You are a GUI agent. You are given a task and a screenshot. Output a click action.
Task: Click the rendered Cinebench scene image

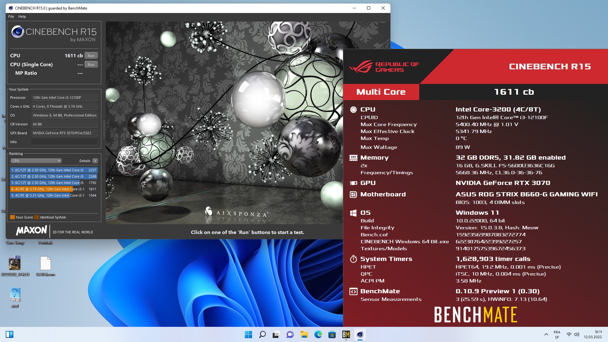(224, 123)
